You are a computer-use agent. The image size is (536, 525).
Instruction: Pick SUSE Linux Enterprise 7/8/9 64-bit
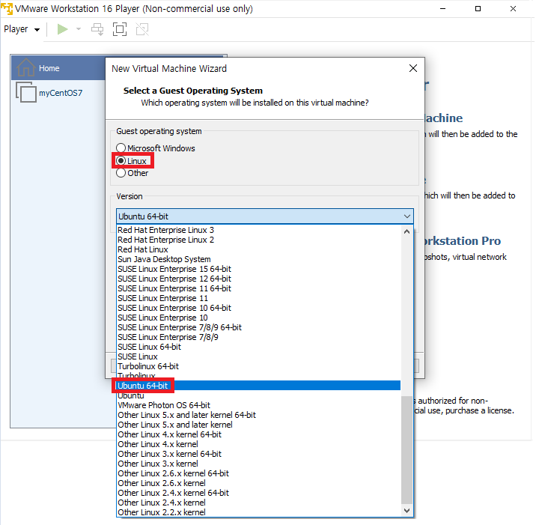click(x=259, y=327)
